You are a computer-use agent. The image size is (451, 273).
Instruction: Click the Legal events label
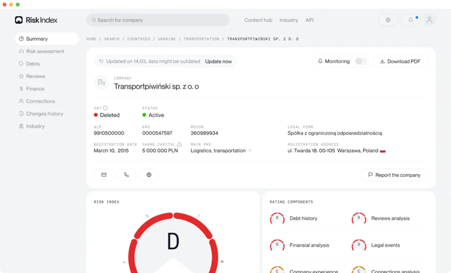(385, 245)
